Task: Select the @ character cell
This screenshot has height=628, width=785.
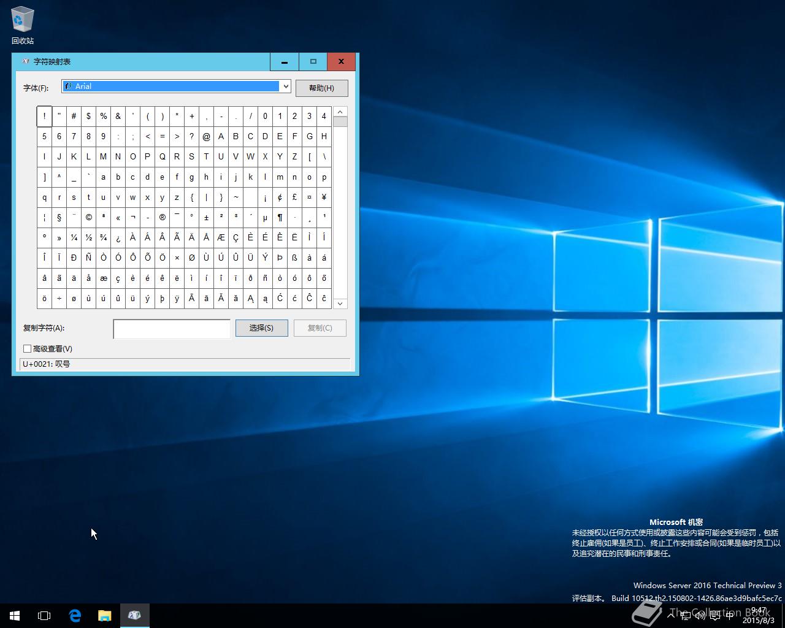Action: click(x=206, y=136)
